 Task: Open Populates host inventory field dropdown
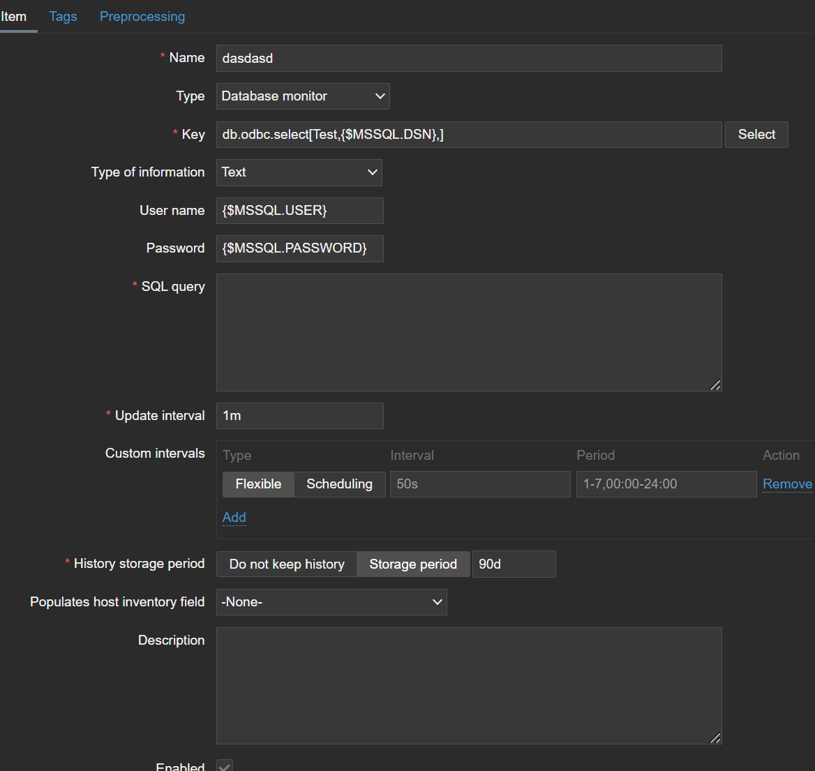click(331, 602)
